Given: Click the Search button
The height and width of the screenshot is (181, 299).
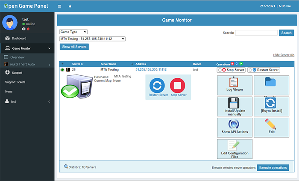Looking at the screenshot, I should (x=286, y=33).
